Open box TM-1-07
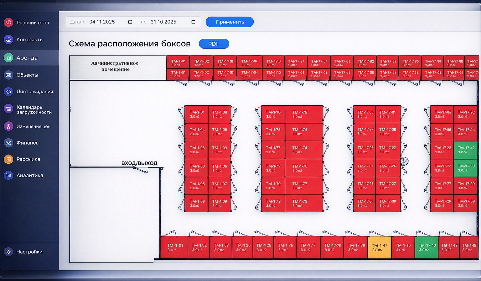 [220, 186]
